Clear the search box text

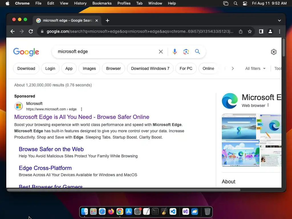[161, 52]
